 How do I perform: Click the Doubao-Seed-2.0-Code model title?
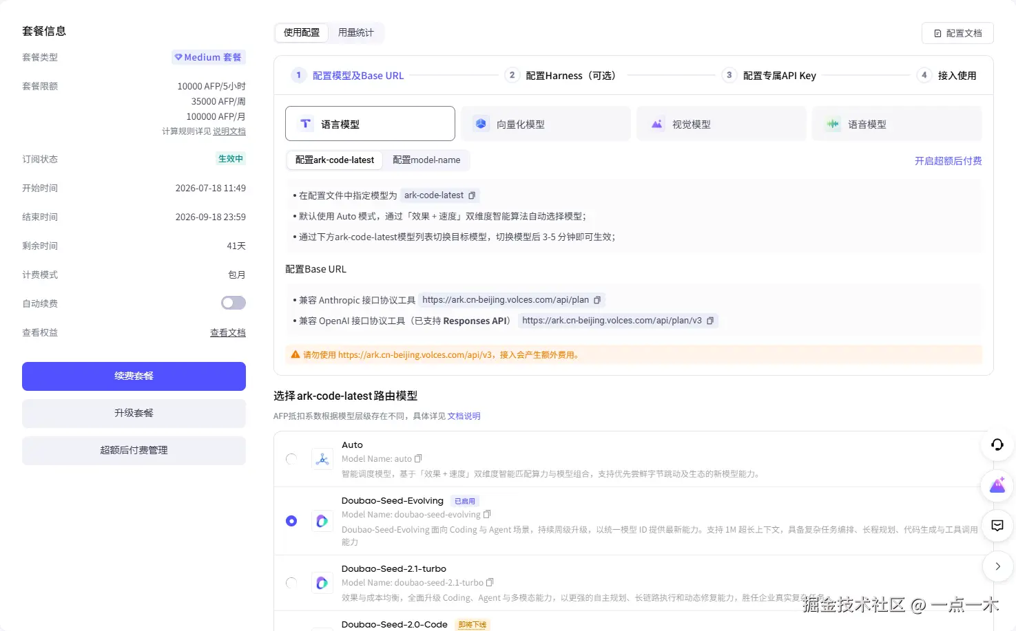(x=395, y=624)
